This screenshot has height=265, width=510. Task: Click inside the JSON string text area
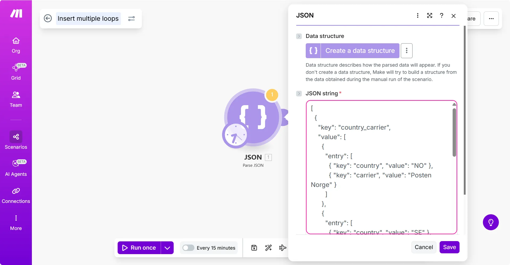tap(381, 167)
